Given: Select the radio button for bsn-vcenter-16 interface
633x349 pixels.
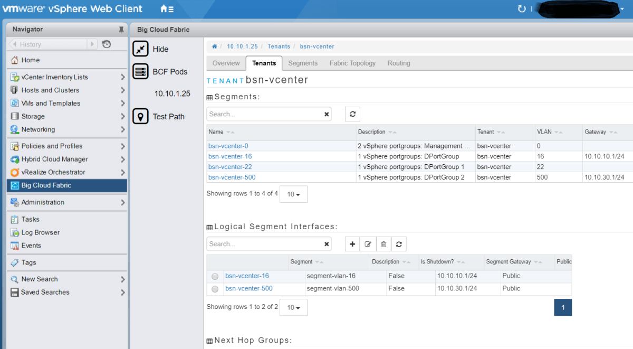Looking at the screenshot, I should click(215, 276).
